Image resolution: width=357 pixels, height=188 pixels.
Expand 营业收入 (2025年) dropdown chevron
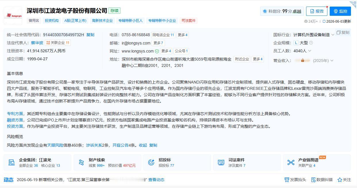(x=332, y=61)
